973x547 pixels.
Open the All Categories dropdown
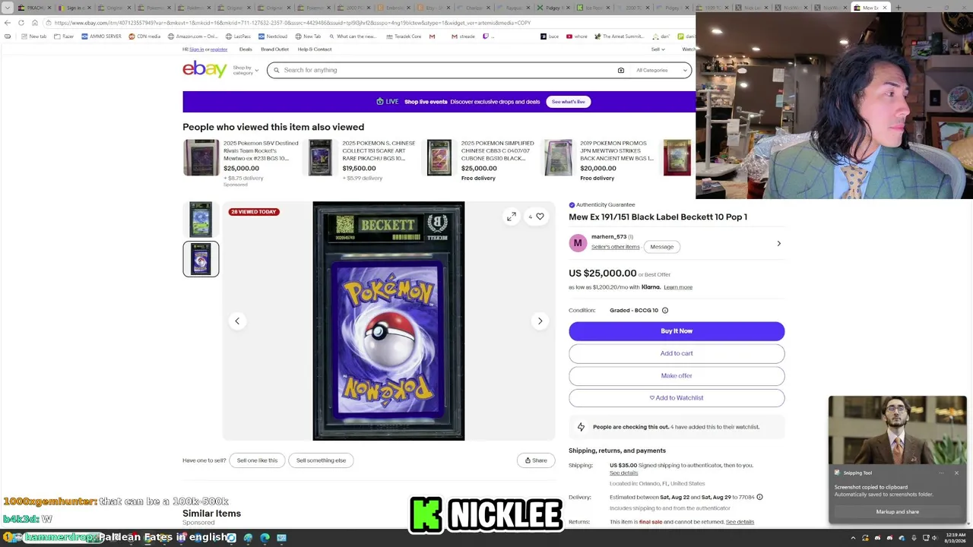[662, 70]
